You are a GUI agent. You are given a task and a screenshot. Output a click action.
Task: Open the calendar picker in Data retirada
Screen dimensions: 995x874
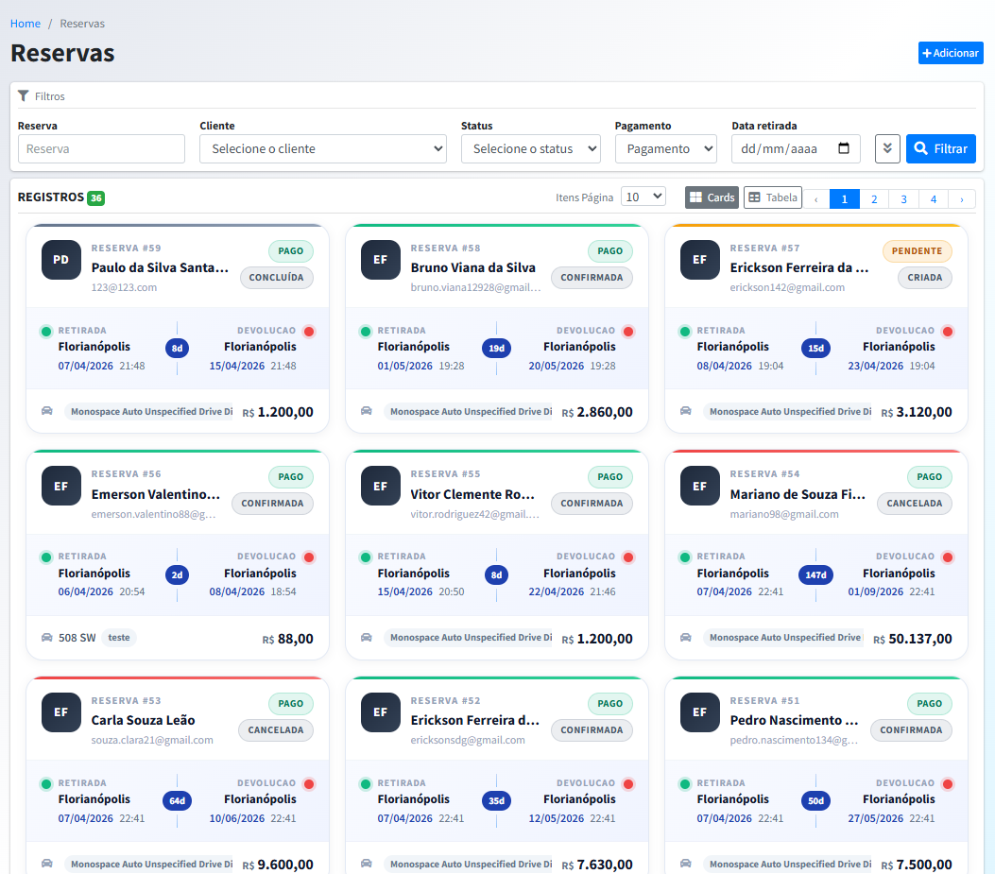(844, 148)
